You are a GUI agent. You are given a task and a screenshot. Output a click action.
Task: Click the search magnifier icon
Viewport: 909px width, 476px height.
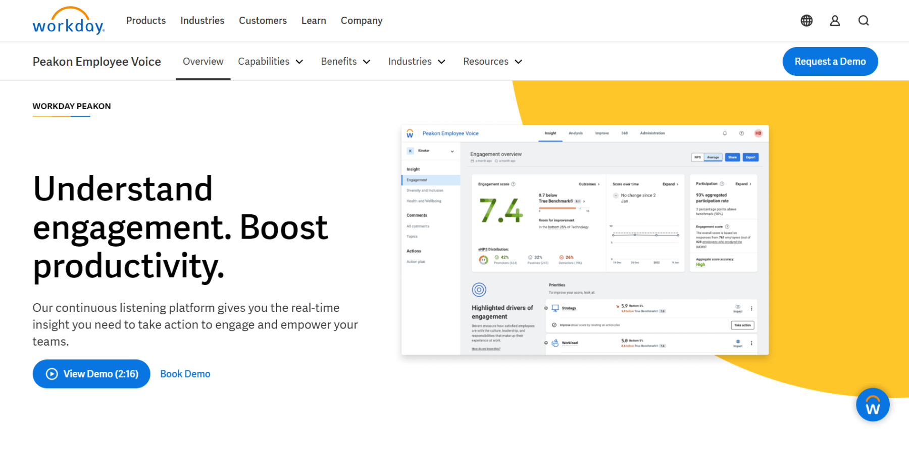coord(864,21)
